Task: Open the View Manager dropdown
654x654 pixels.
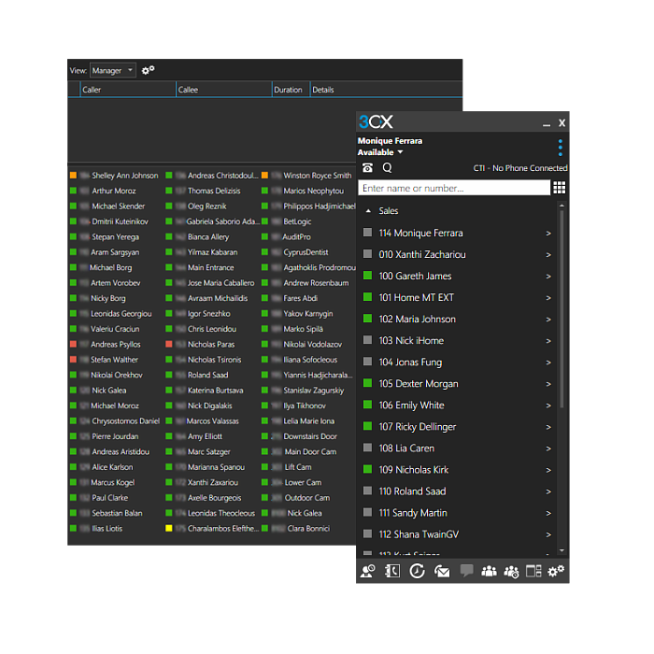Action: (112, 70)
